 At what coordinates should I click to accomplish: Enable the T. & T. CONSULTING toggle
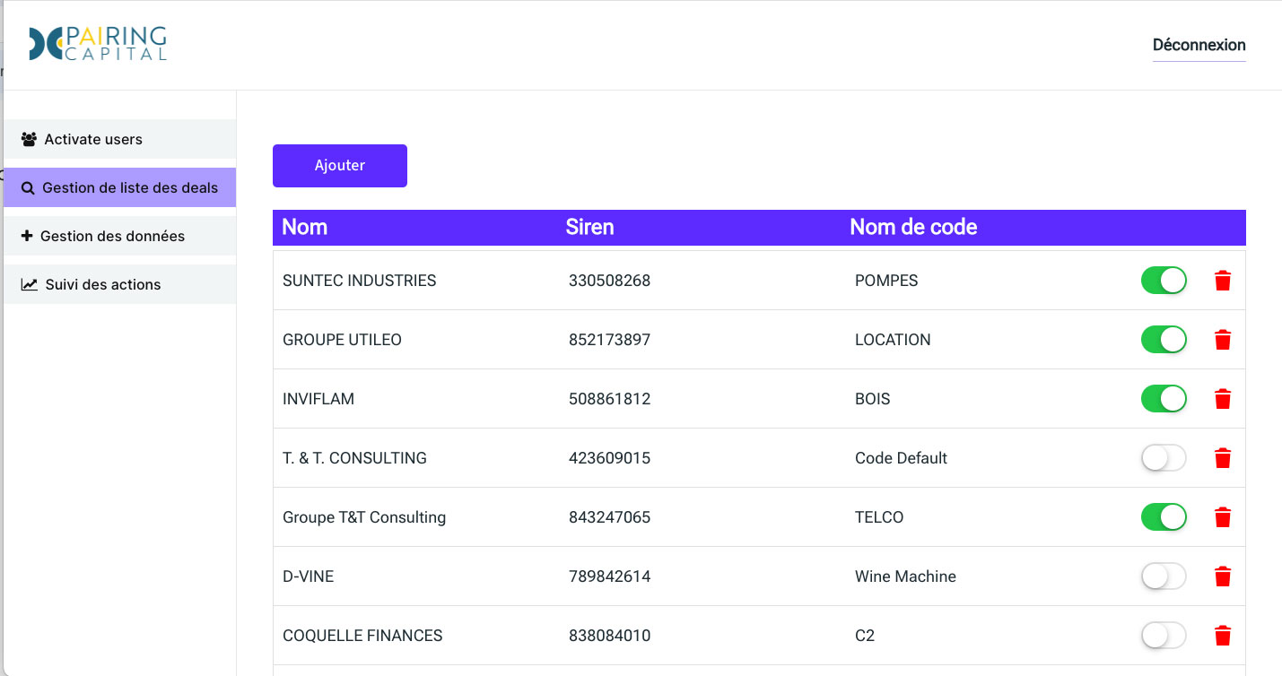[1164, 458]
